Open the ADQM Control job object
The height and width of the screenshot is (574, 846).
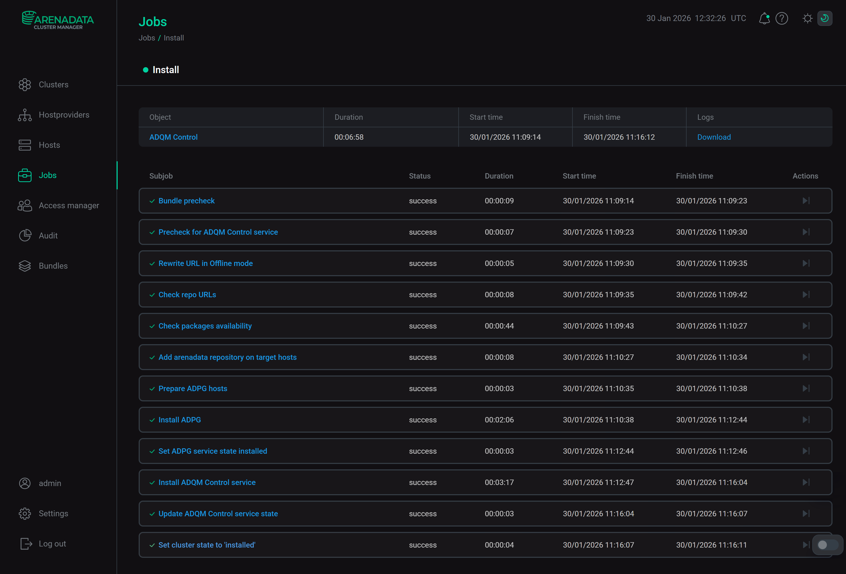pos(173,137)
